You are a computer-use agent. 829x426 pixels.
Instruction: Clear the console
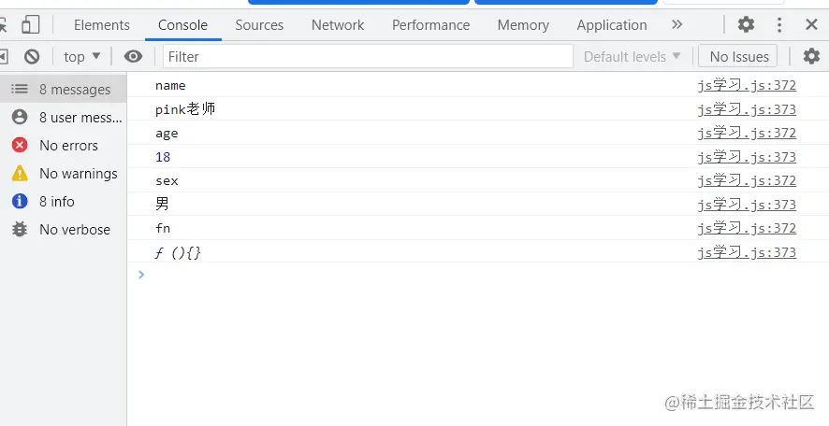[x=32, y=56]
